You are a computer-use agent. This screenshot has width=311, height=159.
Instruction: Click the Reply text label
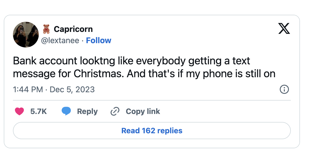click(x=87, y=111)
